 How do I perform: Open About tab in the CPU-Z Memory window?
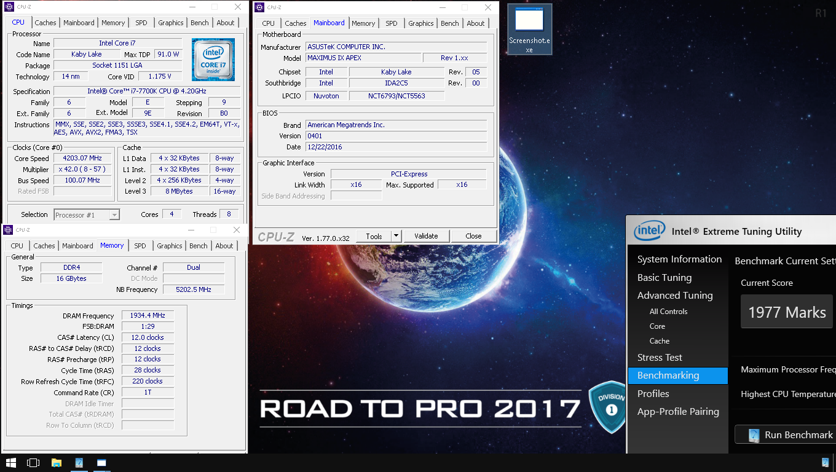coord(224,246)
